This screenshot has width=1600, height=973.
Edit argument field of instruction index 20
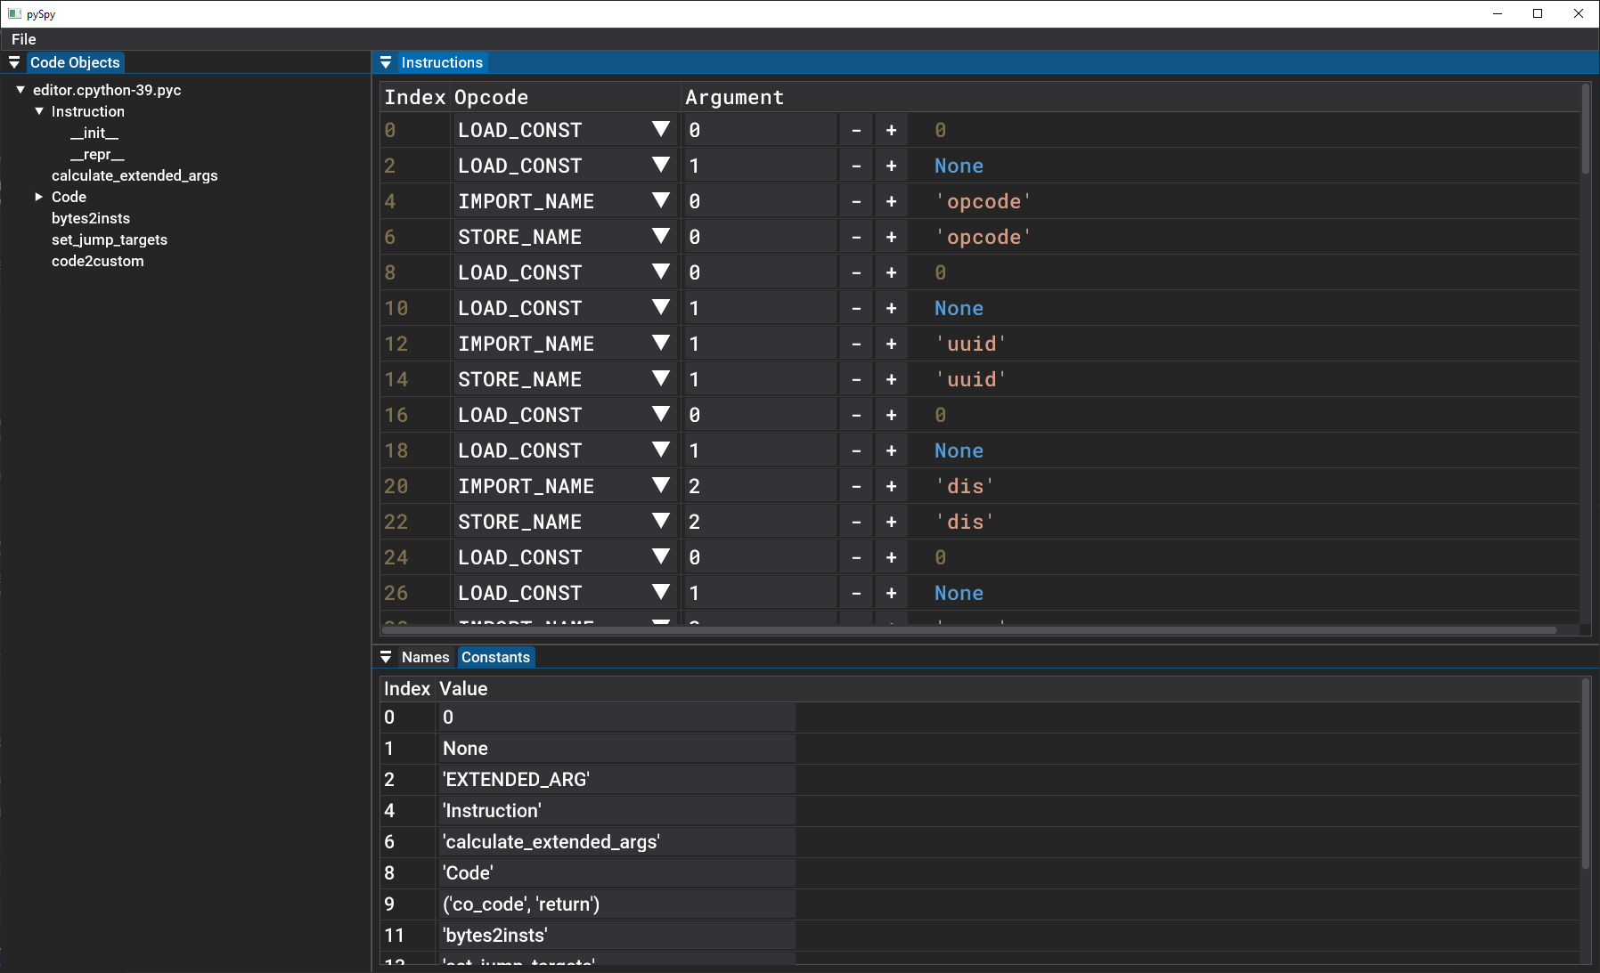click(760, 486)
